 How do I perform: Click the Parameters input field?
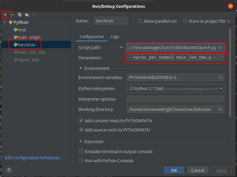[x=176, y=57]
